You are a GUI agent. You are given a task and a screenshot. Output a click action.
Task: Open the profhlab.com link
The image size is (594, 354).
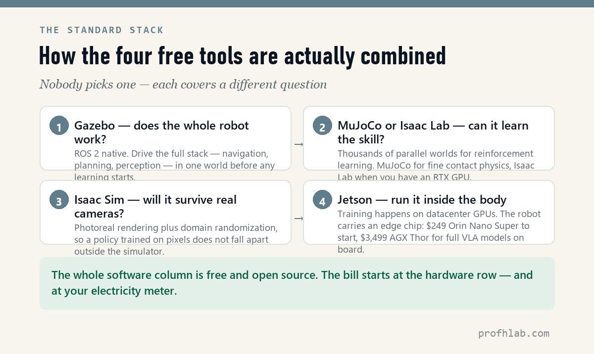(514, 333)
